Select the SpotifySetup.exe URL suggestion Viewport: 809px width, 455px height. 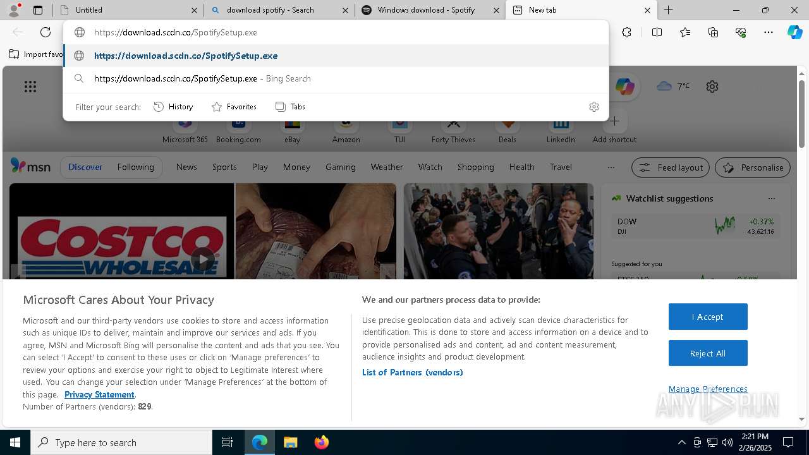(x=336, y=56)
